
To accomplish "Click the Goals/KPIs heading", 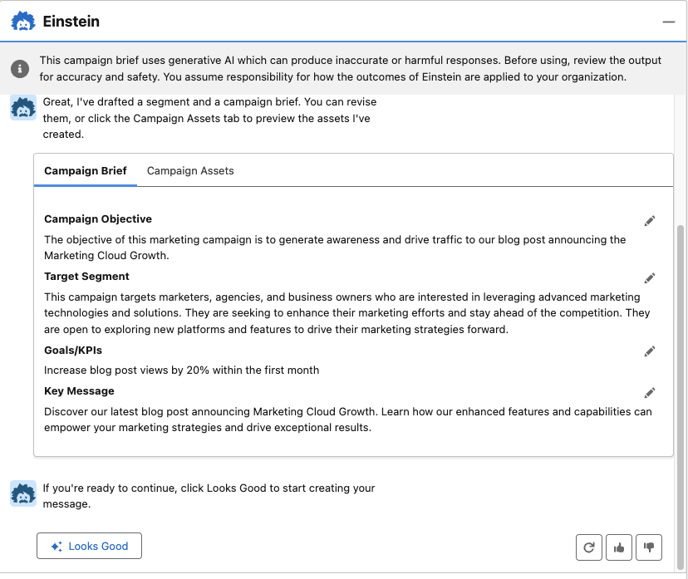I will (x=73, y=351).
